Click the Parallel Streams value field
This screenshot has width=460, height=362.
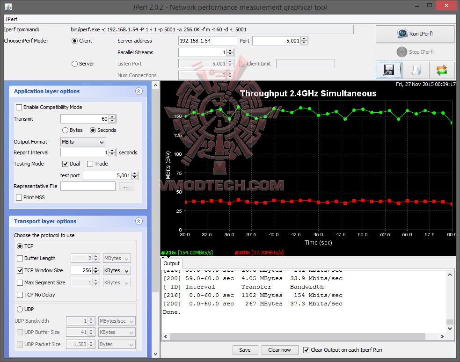203,52
